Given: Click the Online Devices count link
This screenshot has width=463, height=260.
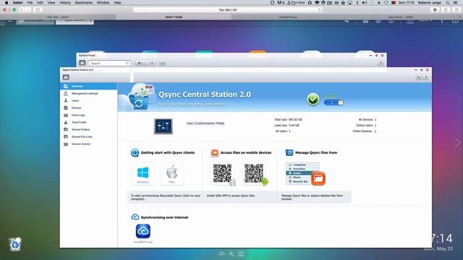Looking at the screenshot, I should click(x=375, y=131).
